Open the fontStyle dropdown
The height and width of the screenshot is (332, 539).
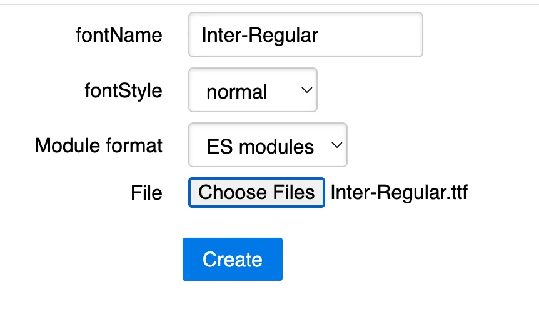253,90
